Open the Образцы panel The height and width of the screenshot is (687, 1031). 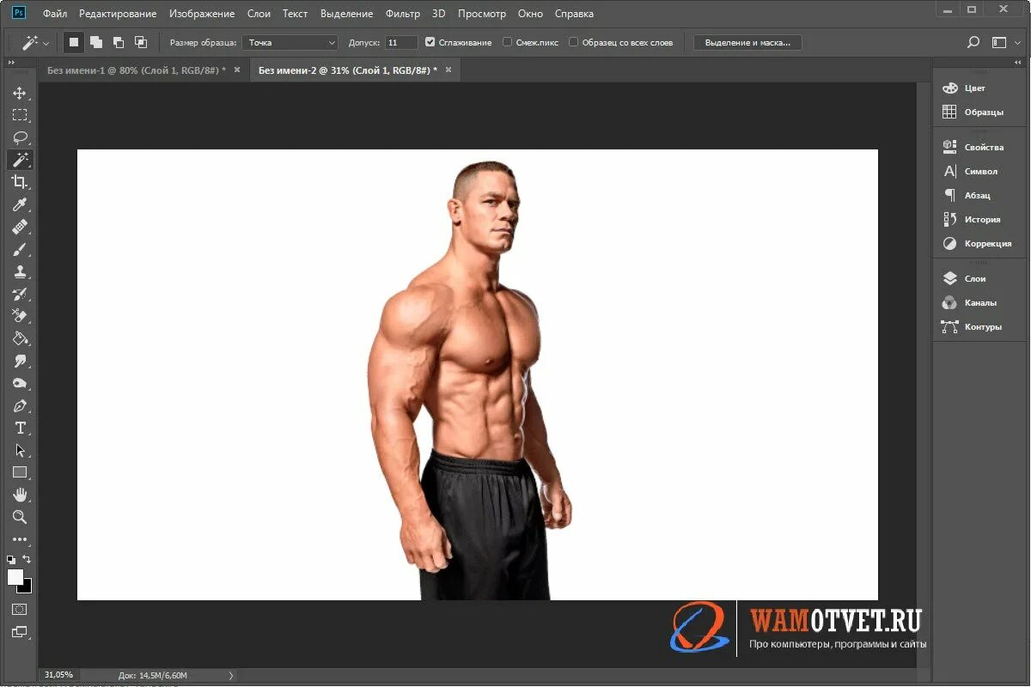984,112
